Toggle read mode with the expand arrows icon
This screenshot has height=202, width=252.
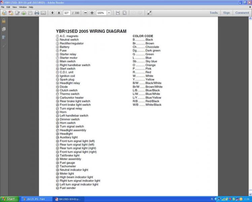tap(149, 13)
